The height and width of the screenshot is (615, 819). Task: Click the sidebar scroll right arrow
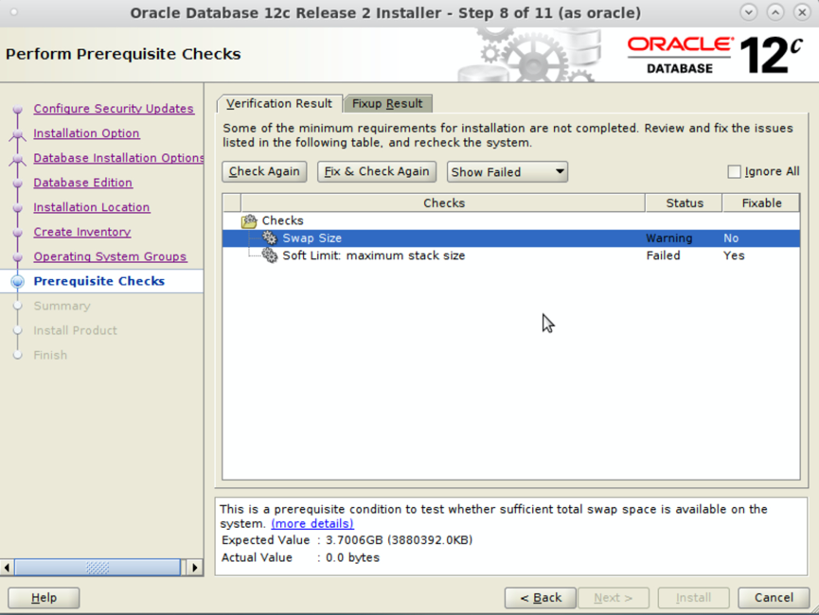click(195, 568)
